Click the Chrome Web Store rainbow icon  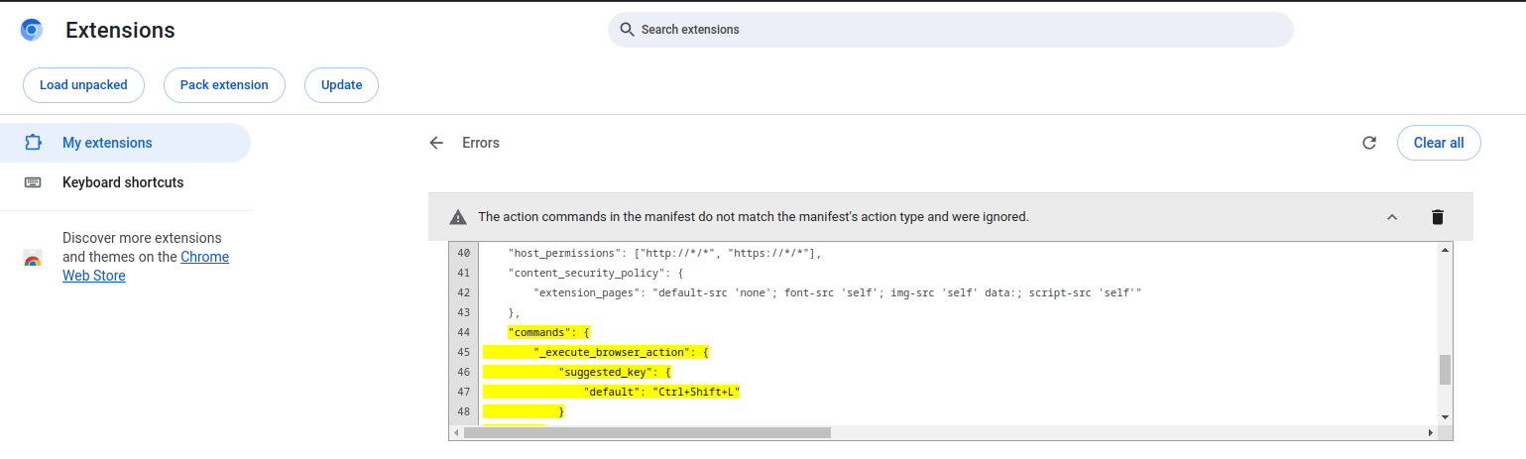33,258
